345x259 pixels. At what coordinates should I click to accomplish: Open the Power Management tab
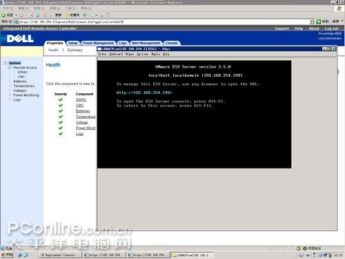[98, 43]
